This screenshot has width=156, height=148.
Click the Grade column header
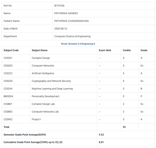(x=144, y=50)
